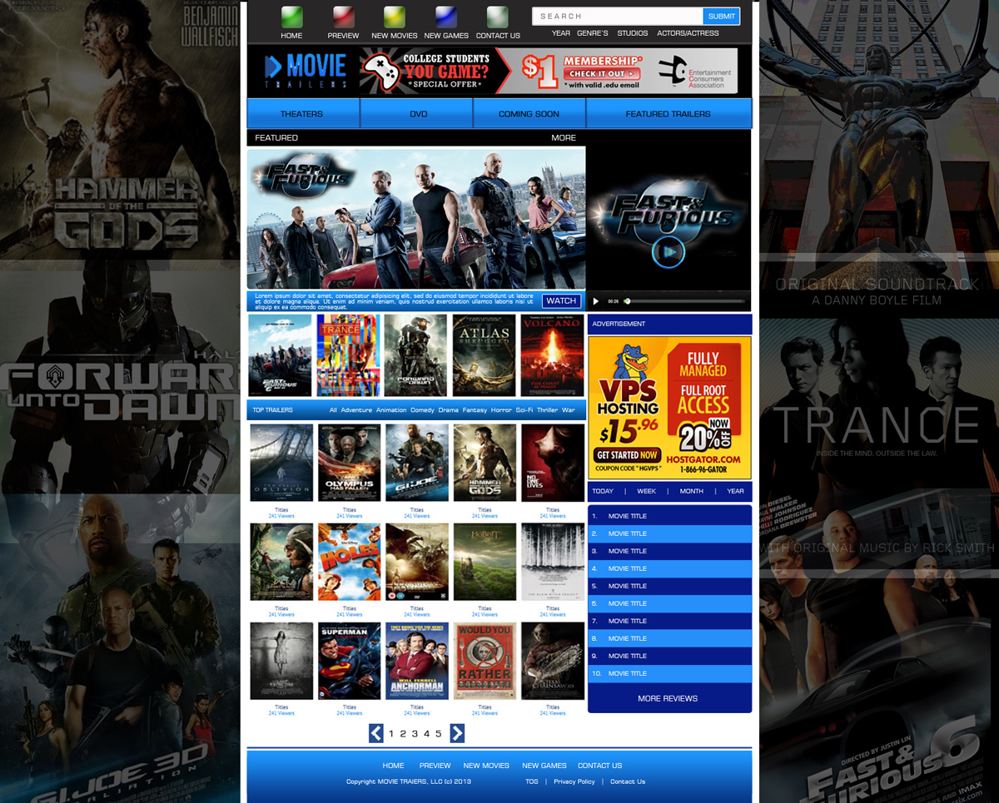Switch to the Featured Trailers tab

coord(668,113)
